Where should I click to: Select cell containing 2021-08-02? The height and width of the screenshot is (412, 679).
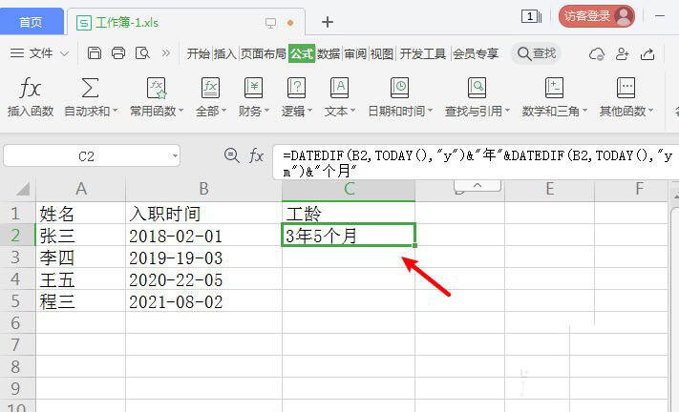tap(203, 301)
